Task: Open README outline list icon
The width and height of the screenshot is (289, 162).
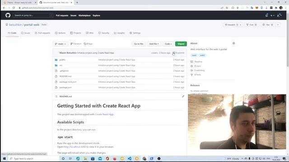Action: click(56, 96)
